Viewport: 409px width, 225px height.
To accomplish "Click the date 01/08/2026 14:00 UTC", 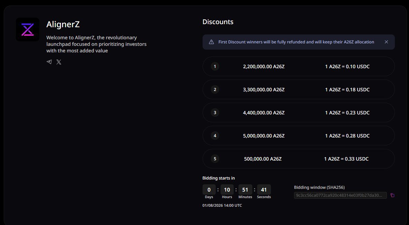I will coord(222,205).
